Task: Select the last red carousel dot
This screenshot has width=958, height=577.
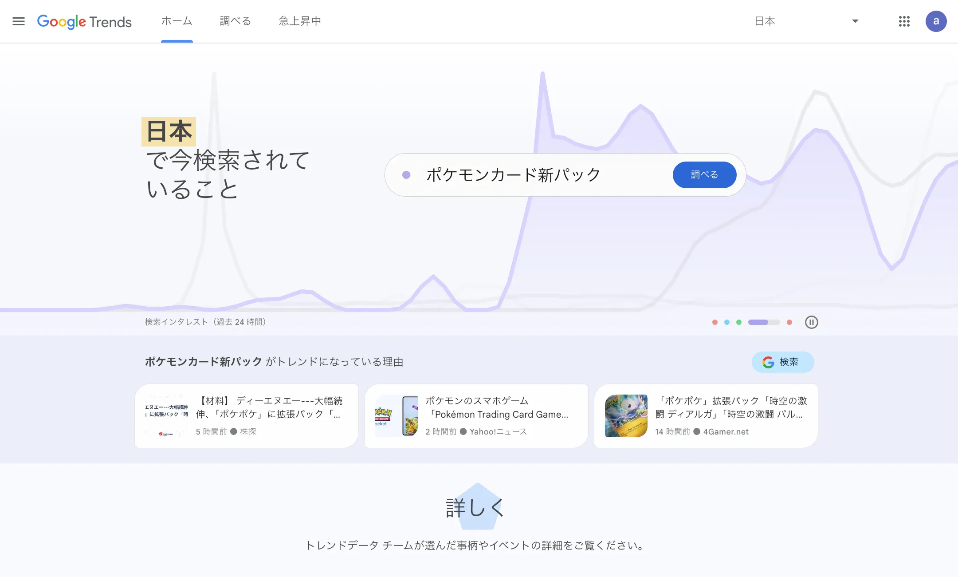Action: point(789,322)
